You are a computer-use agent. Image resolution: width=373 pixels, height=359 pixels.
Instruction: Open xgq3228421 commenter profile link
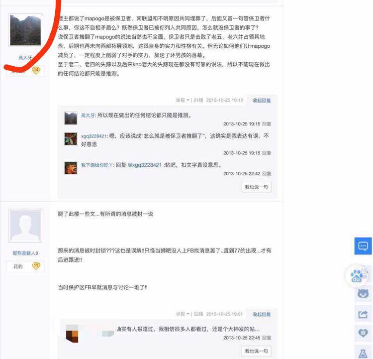coord(94,136)
